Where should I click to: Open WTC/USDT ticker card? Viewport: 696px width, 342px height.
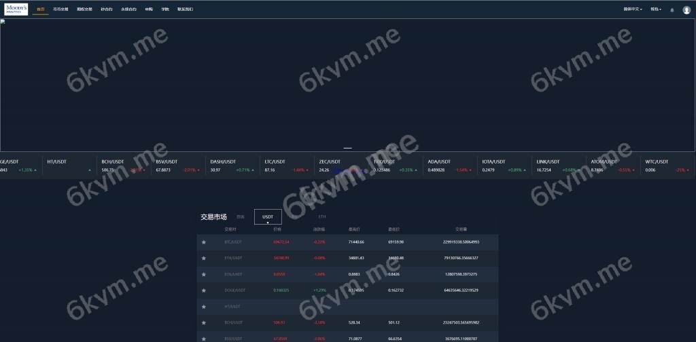667,166
